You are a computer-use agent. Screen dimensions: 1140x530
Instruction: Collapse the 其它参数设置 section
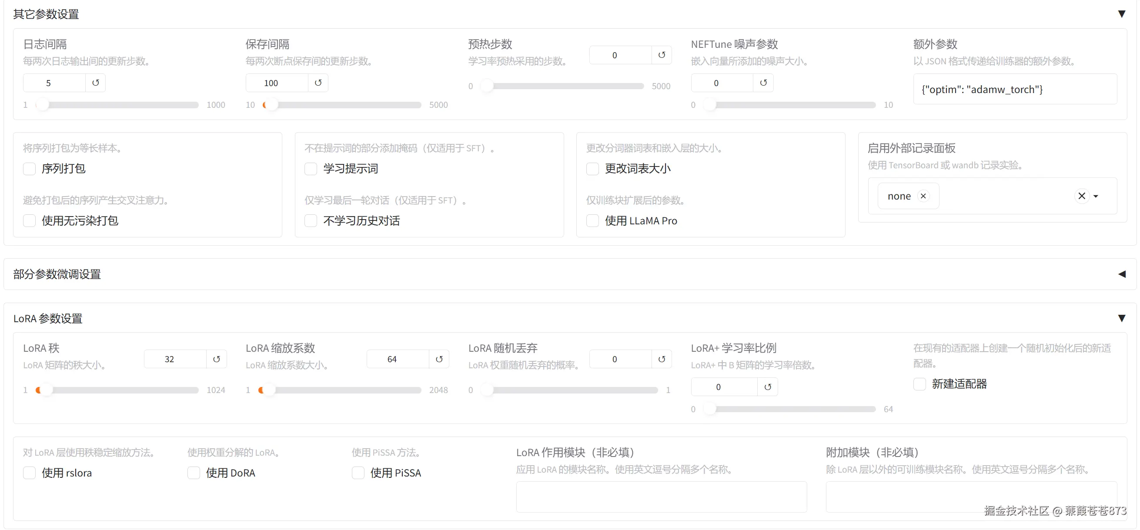1122,13
